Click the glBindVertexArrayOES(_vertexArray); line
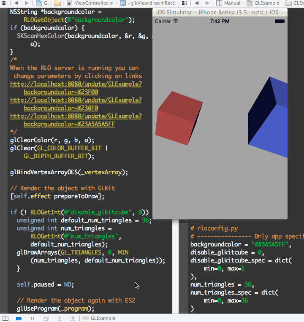304x322 pixels. click(x=69, y=172)
